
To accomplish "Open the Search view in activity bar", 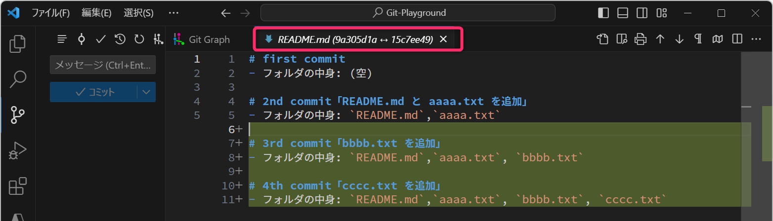I will coord(18,79).
